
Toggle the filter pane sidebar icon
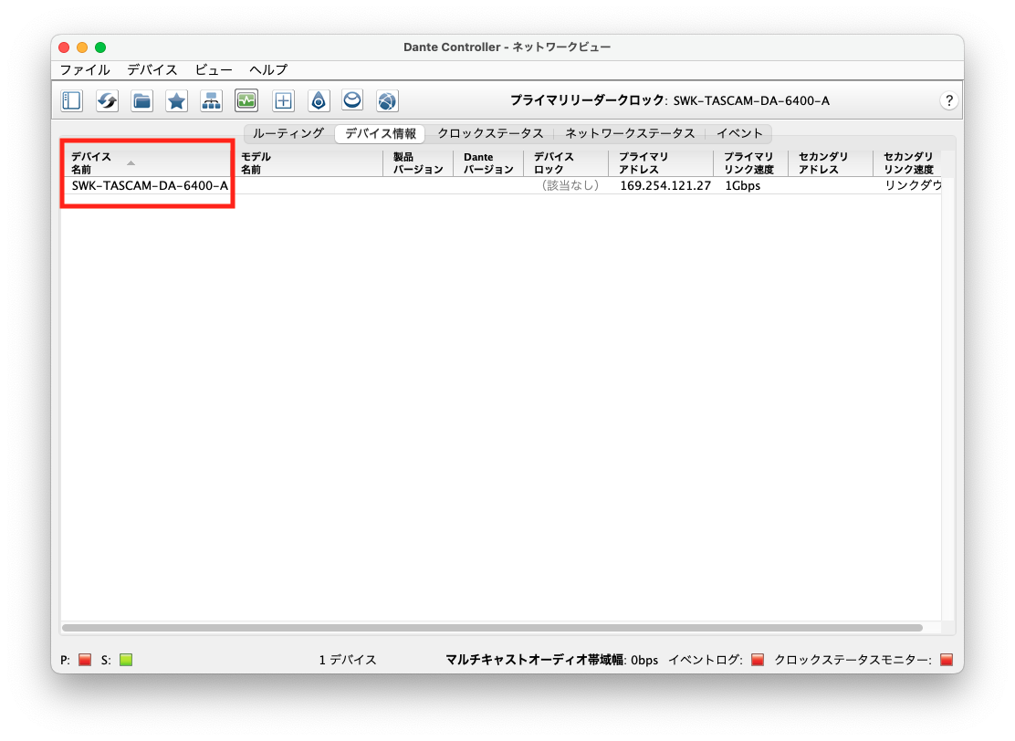tap(72, 100)
